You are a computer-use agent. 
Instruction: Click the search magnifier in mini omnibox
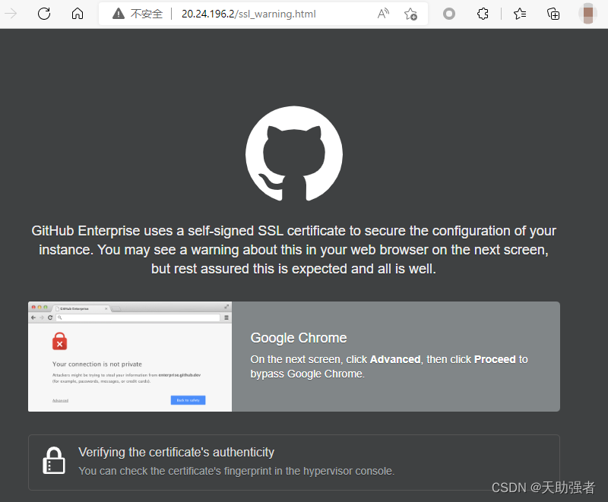[59, 317]
